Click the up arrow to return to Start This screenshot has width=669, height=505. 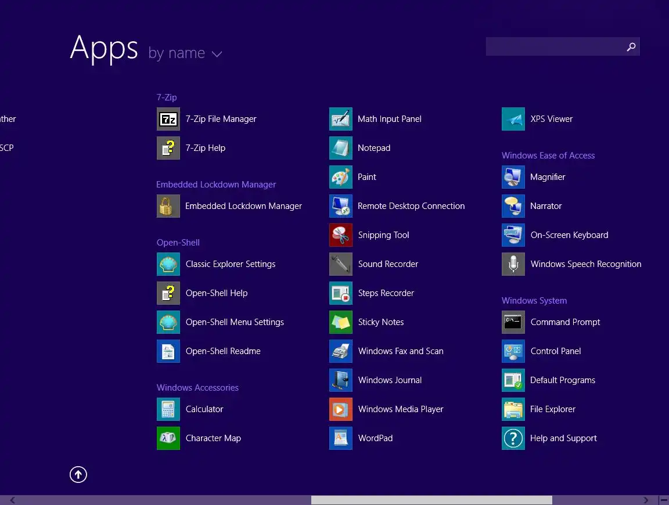pos(78,474)
